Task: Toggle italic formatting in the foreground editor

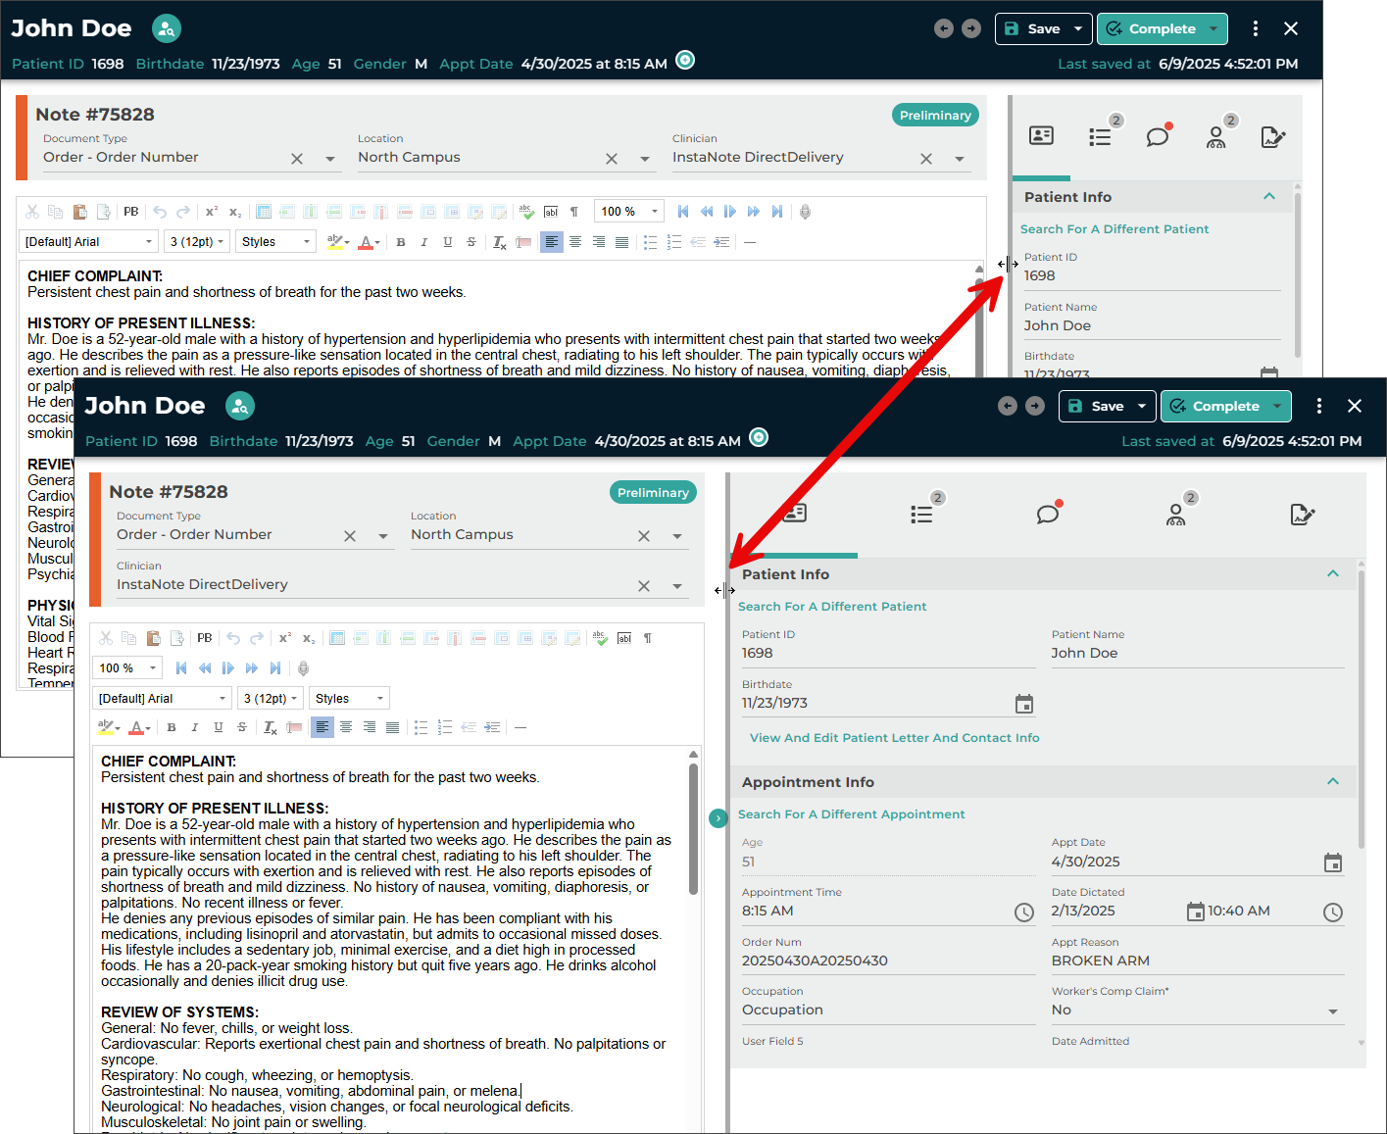Action: [x=195, y=727]
